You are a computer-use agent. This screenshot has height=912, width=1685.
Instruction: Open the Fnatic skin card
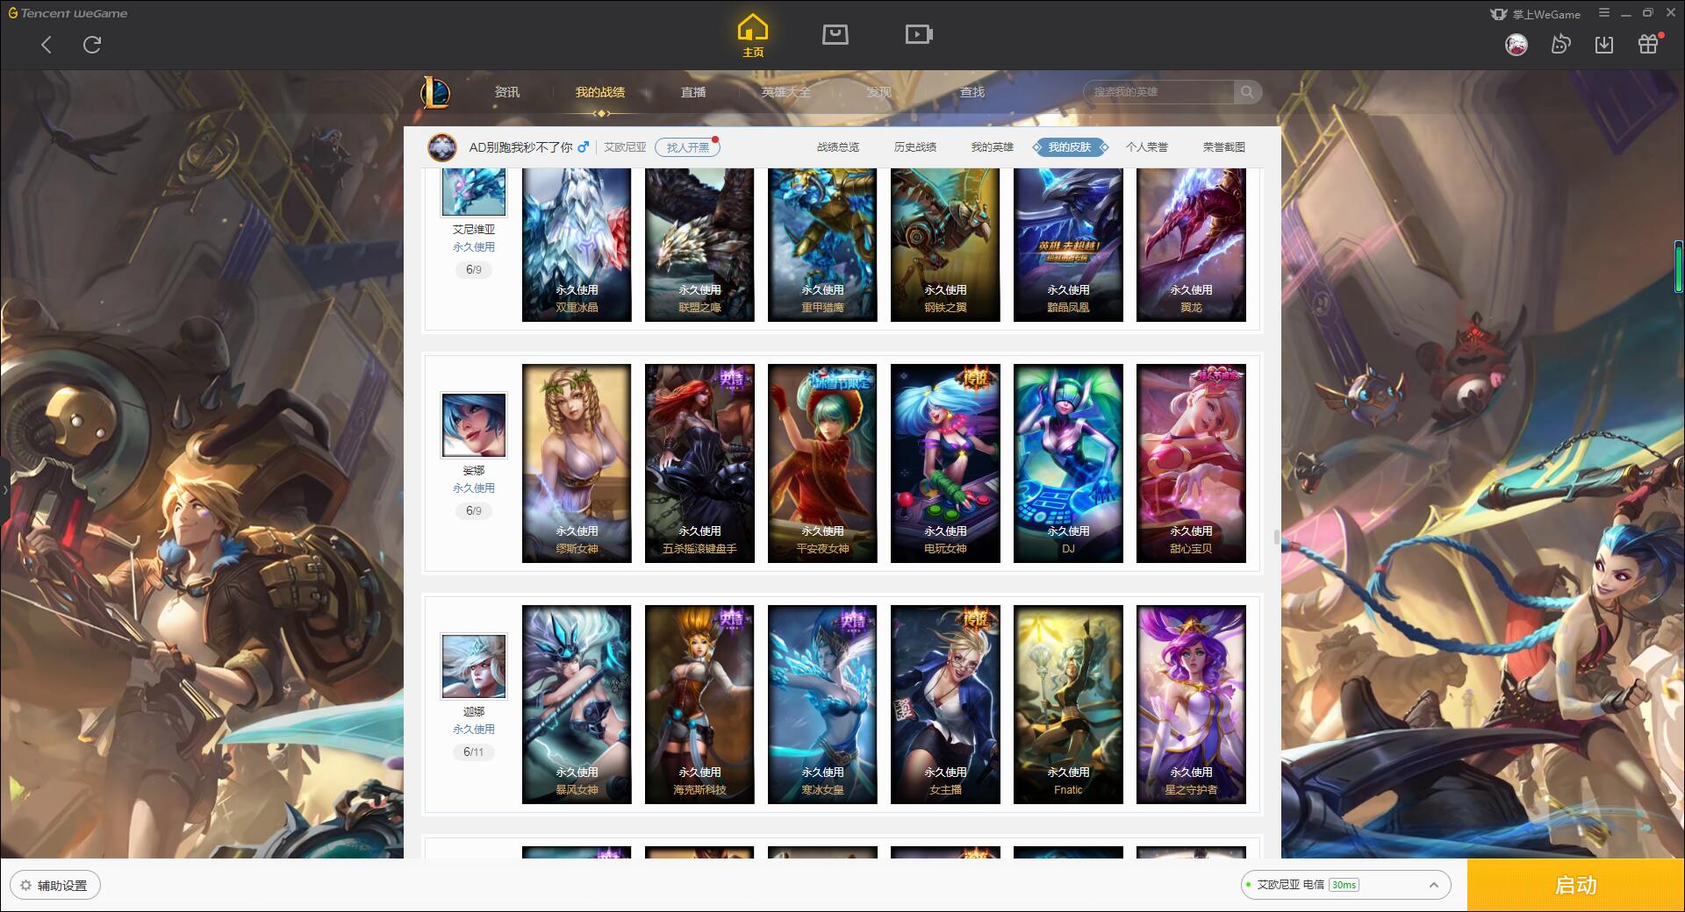1068,704
